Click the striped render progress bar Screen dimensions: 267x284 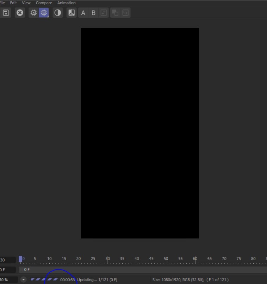(x=44, y=280)
